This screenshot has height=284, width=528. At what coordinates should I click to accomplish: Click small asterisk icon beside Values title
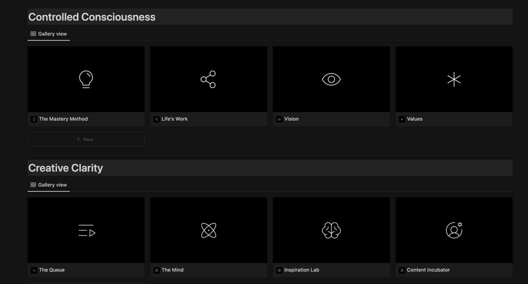(x=402, y=120)
